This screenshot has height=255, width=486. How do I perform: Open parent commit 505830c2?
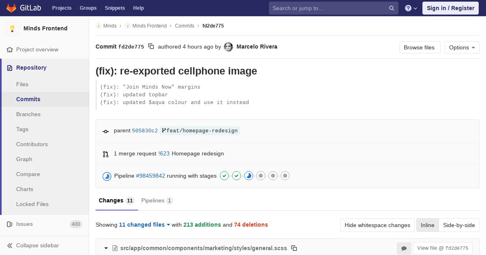point(145,131)
